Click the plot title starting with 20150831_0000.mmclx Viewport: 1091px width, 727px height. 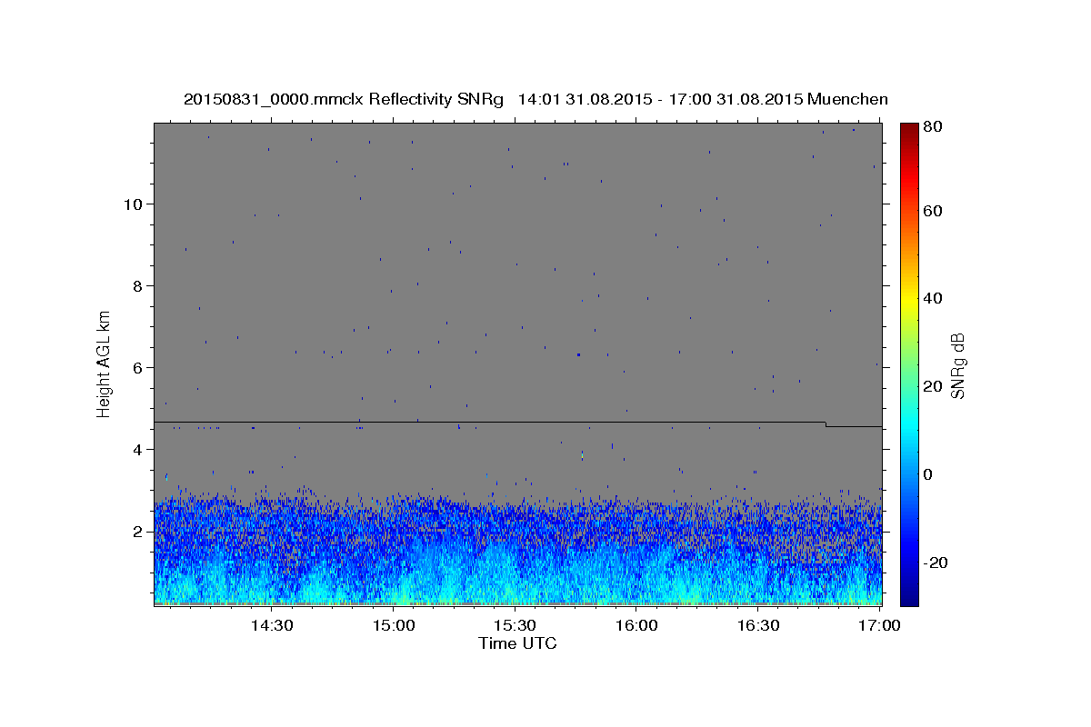point(535,99)
